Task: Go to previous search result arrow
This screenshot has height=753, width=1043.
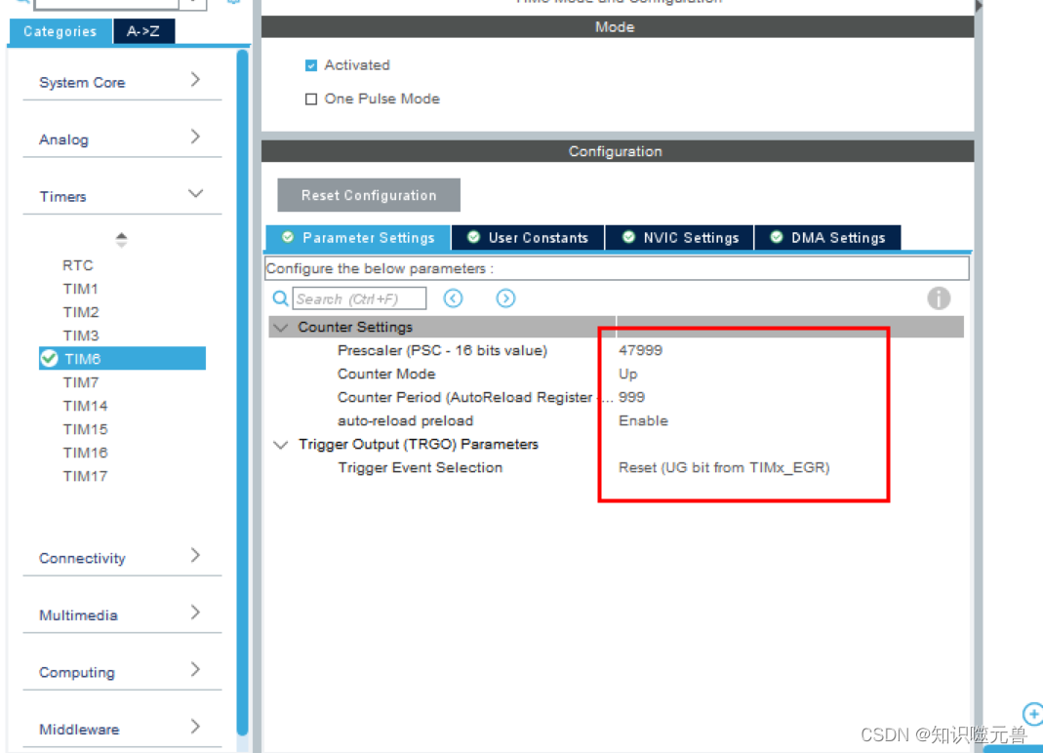Action: click(453, 298)
